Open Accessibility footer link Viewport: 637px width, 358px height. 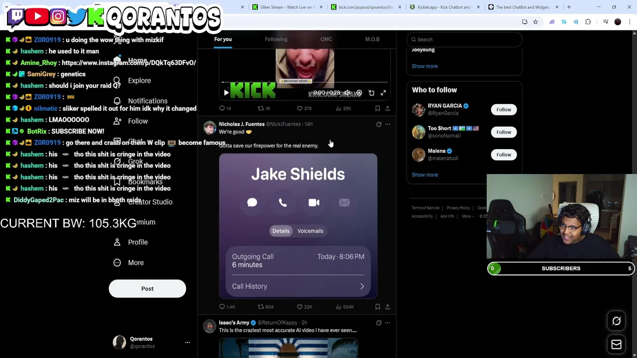pos(422,216)
